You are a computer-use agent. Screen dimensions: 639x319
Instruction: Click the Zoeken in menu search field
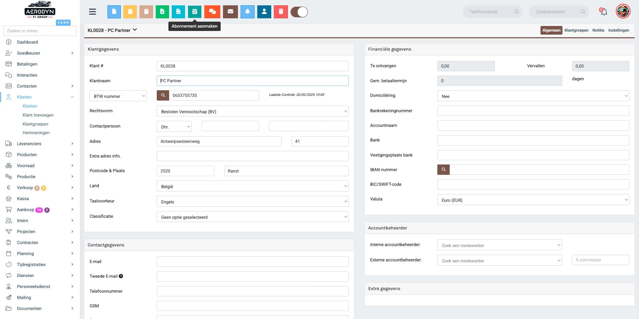pyautogui.click(x=40, y=31)
